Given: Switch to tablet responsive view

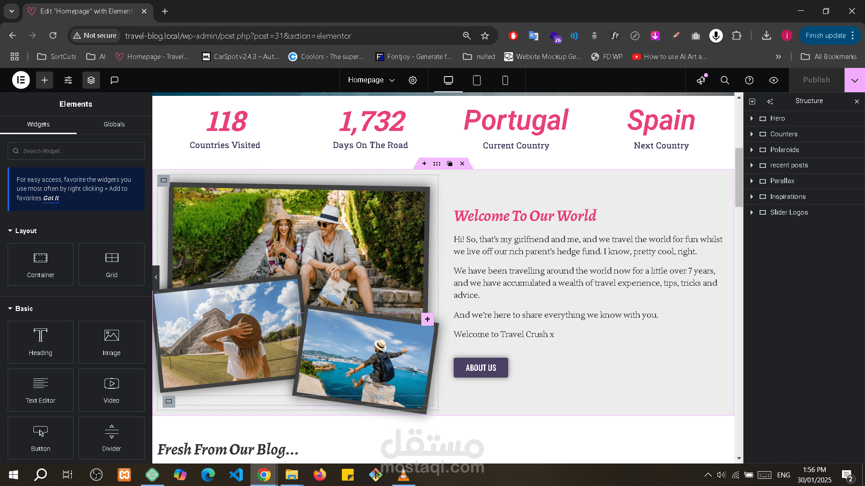Looking at the screenshot, I should 477,80.
